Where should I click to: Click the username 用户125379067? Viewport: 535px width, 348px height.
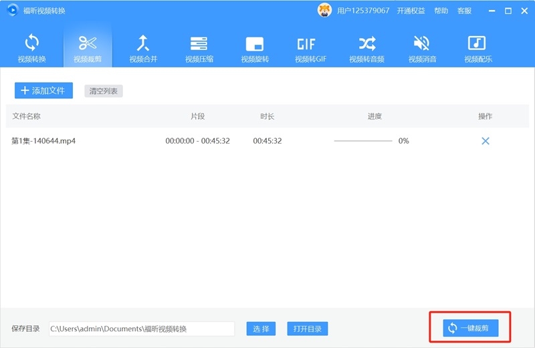(x=363, y=11)
